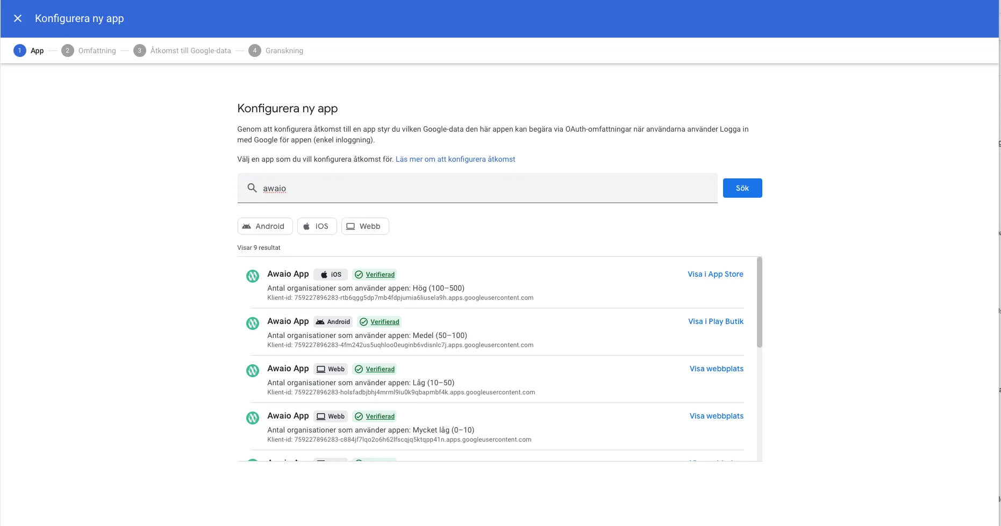Screen dimensions: 1001x526
Task: Go to step 3 Åtkomst till Google-data
Action: coord(182,51)
